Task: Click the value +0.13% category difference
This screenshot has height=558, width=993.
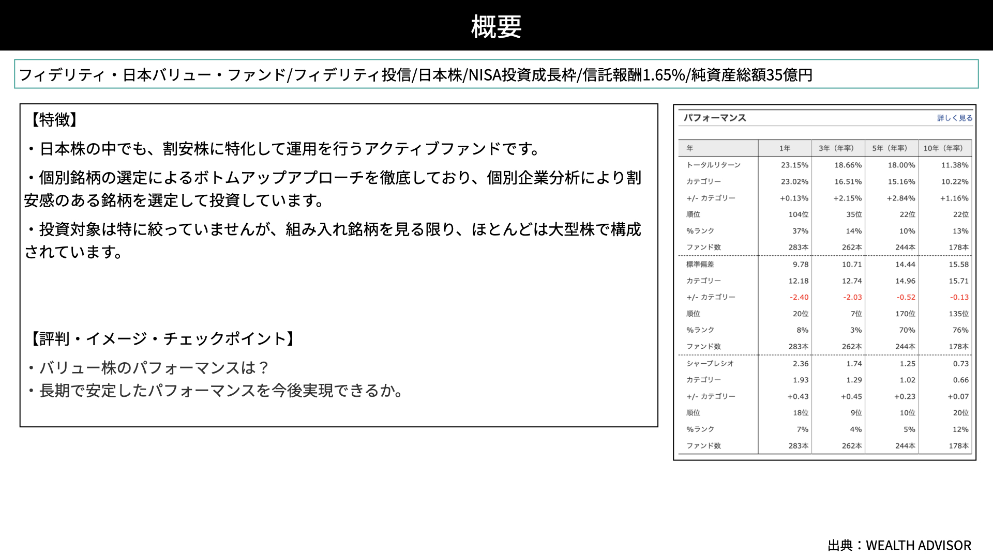Action: coord(794,198)
